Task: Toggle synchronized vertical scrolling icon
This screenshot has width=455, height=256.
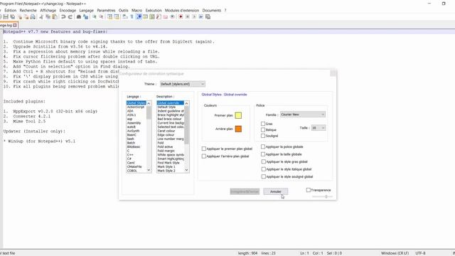Action: tap(109, 17)
